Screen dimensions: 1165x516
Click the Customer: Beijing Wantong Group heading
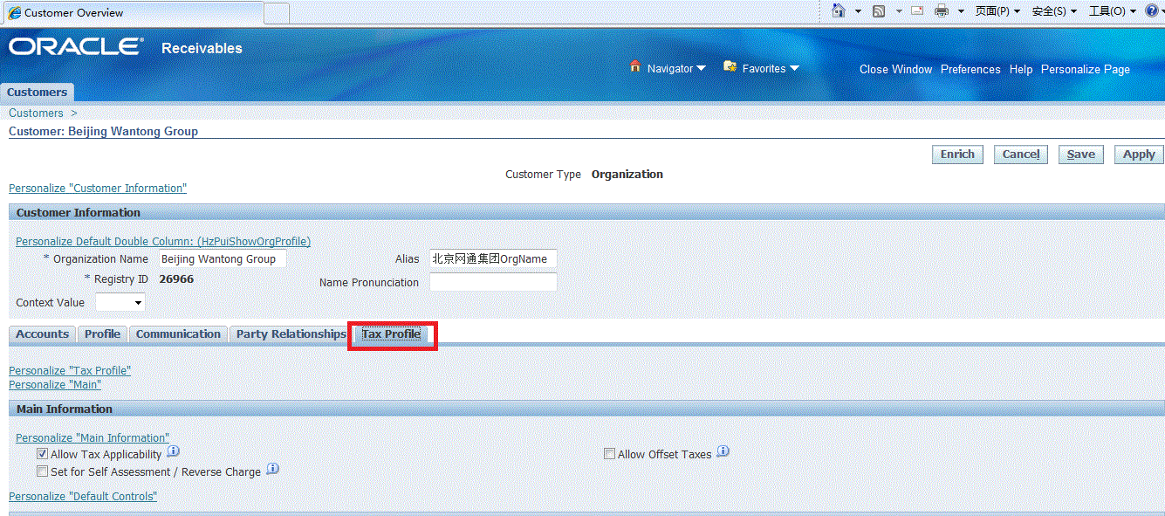coord(103,132)
